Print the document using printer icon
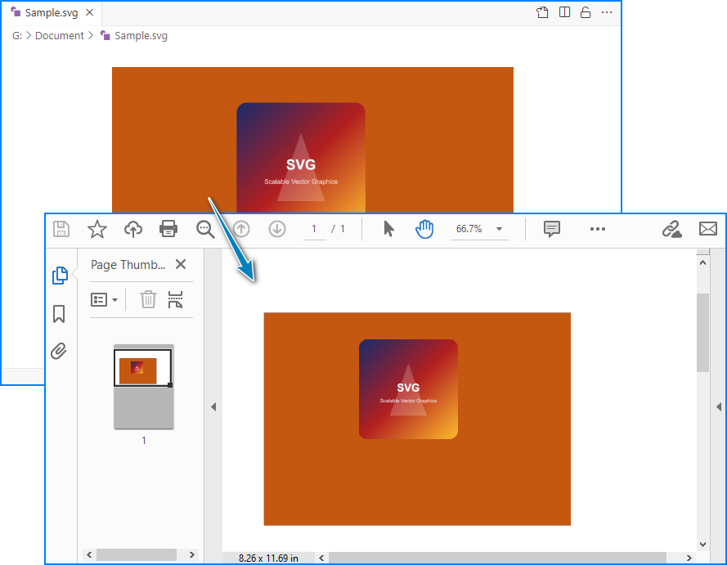Viewport: 727px width, 565px height. point(168,229)
